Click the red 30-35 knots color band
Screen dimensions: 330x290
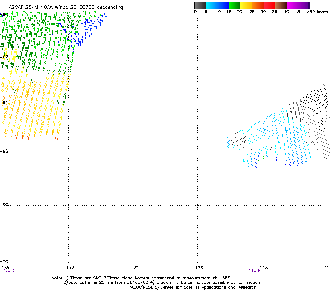pyautogui.click(x=269, y=5)
